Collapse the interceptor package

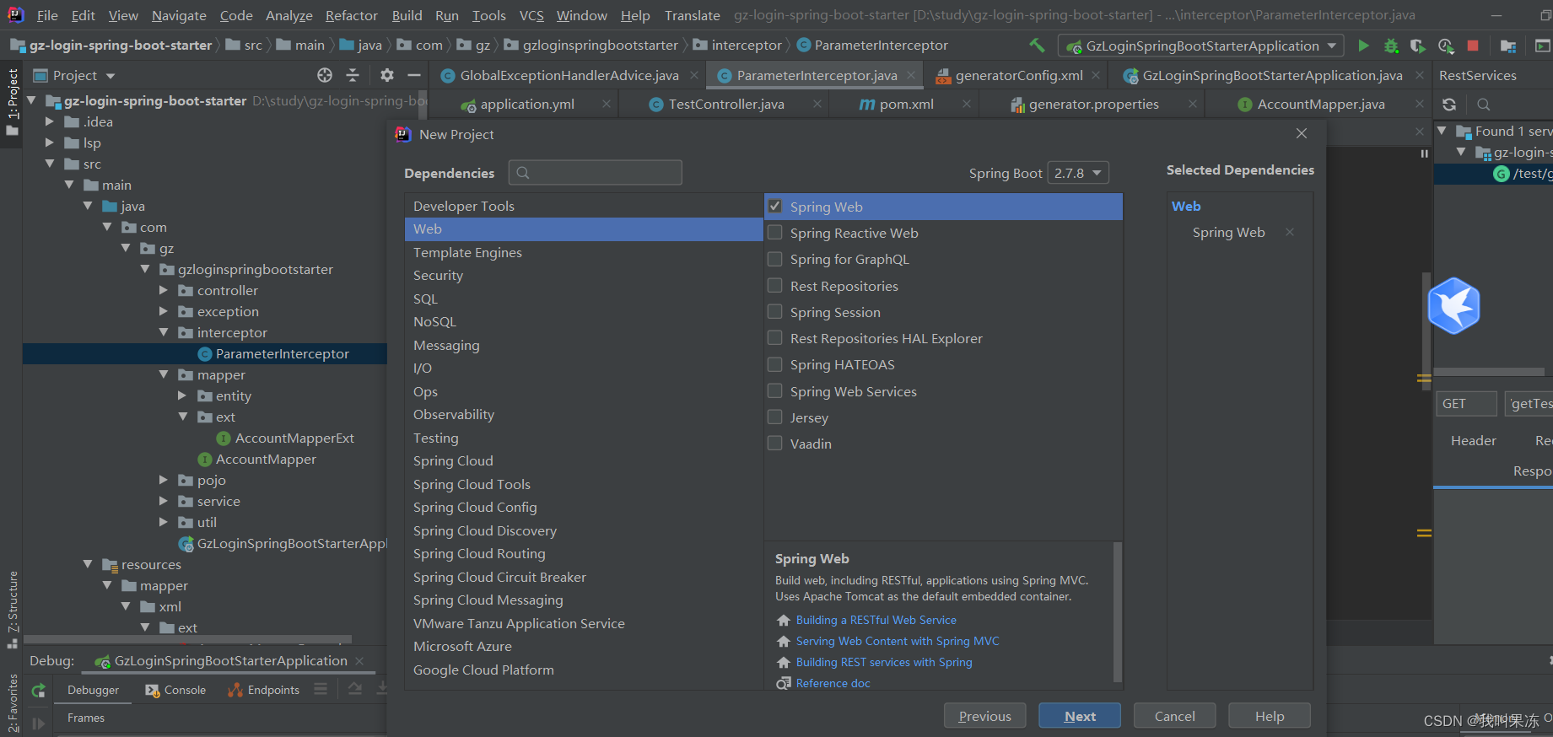pos(164,332)
